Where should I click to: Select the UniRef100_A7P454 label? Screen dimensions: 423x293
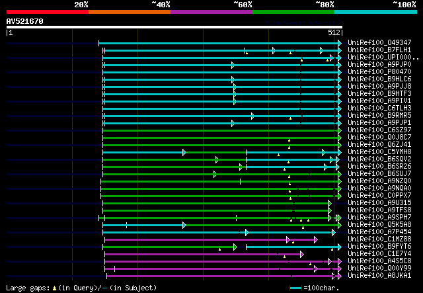coord(379,232)
